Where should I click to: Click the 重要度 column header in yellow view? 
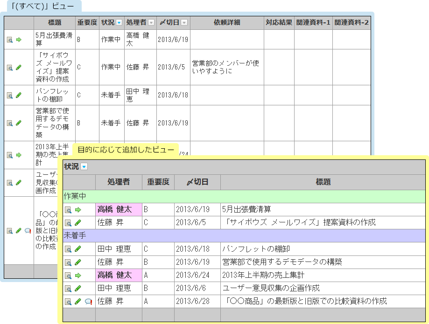pos(158,182)
